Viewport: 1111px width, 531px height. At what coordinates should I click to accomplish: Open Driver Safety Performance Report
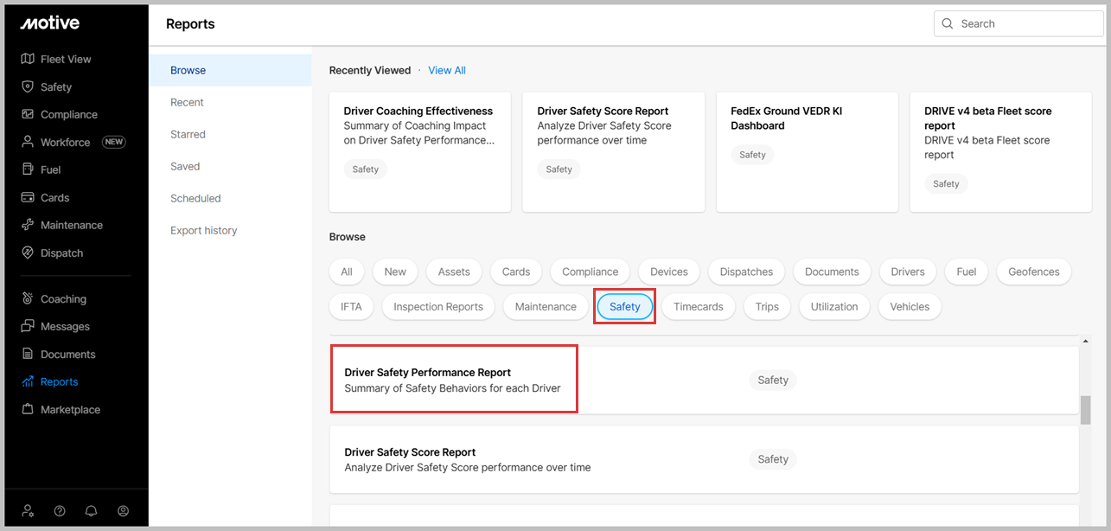704,380
